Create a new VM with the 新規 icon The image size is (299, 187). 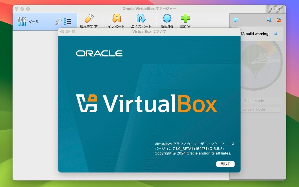tap(167, 19)
